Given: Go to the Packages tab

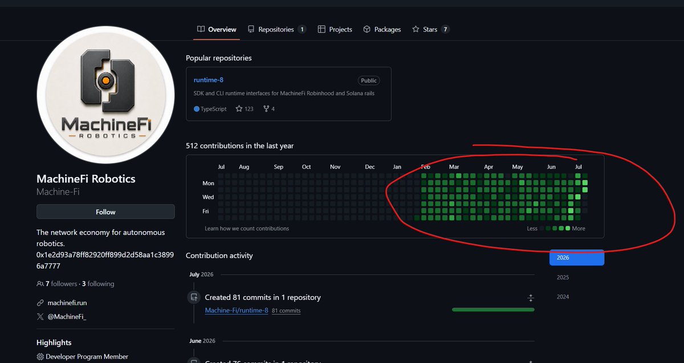Looking at the screenshot, I should pyautogui.click(x=382, y=29).
